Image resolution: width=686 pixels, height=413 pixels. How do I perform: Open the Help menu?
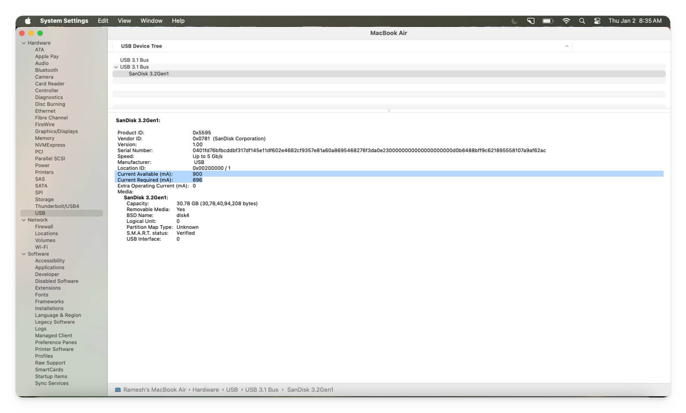tap(178, 21)
